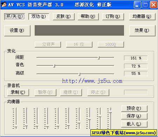This screenshot has width=158, height=137.
Task: Click the 继续 (T) resume button
Action: click(x=71, y=93)
